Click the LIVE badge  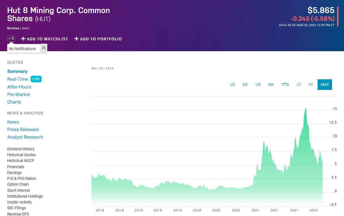click(36, 79)
